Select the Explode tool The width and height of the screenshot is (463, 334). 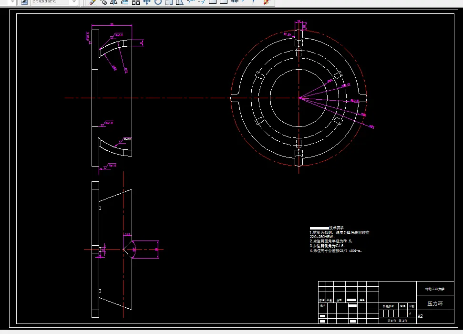coord(266,2)
